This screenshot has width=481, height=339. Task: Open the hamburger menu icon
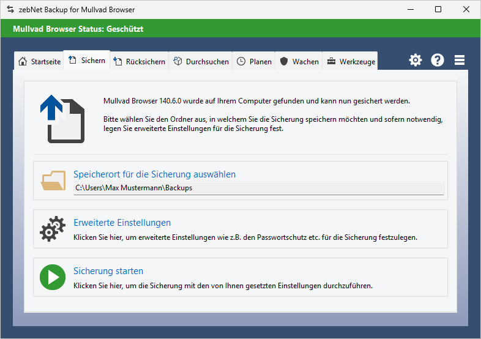pos(460,60)
